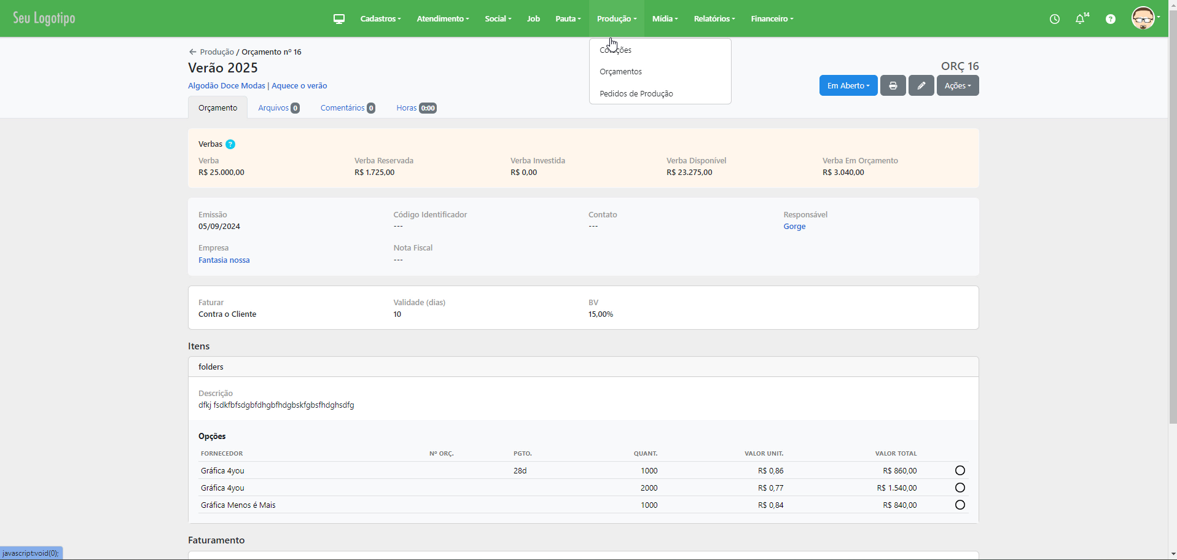Open the user avatar menu
This screenshot has height=560, width=1177.
click(1144, 18)
